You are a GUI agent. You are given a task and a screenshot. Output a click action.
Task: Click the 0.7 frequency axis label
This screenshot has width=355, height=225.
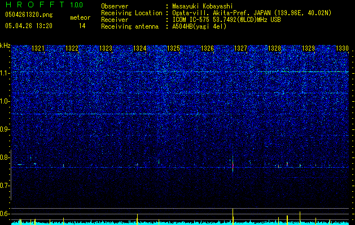pos(5,186)
